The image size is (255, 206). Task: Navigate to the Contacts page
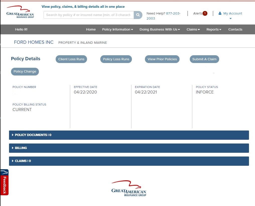tap(235, 29)
